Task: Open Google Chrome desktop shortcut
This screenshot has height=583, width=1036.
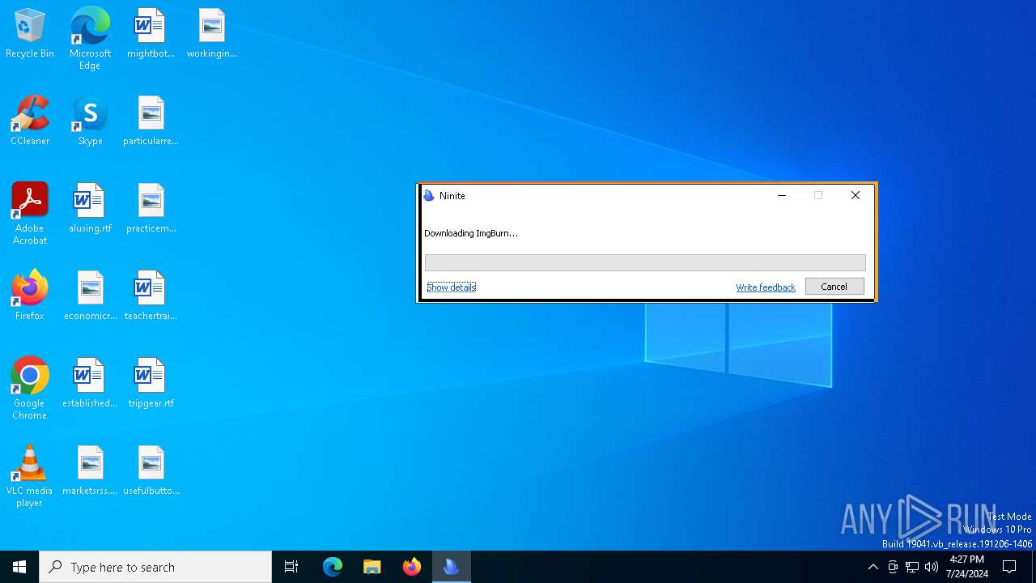Action: click(30, 389)
